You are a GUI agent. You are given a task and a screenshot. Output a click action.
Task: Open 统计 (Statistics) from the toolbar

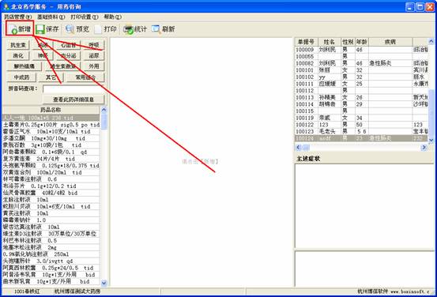click(x=135, y=29)
